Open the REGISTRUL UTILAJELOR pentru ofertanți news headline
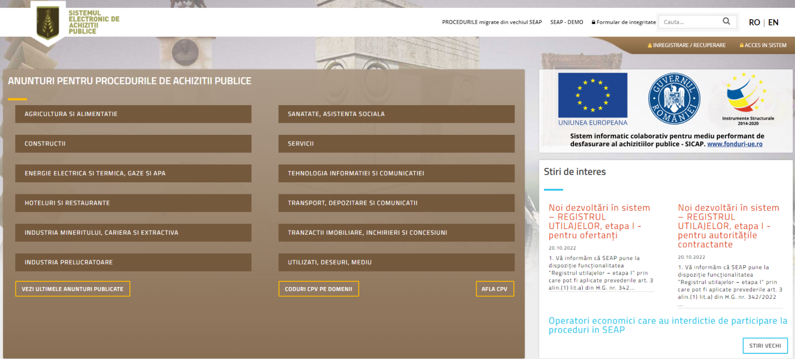 click(x=599, y=221)
